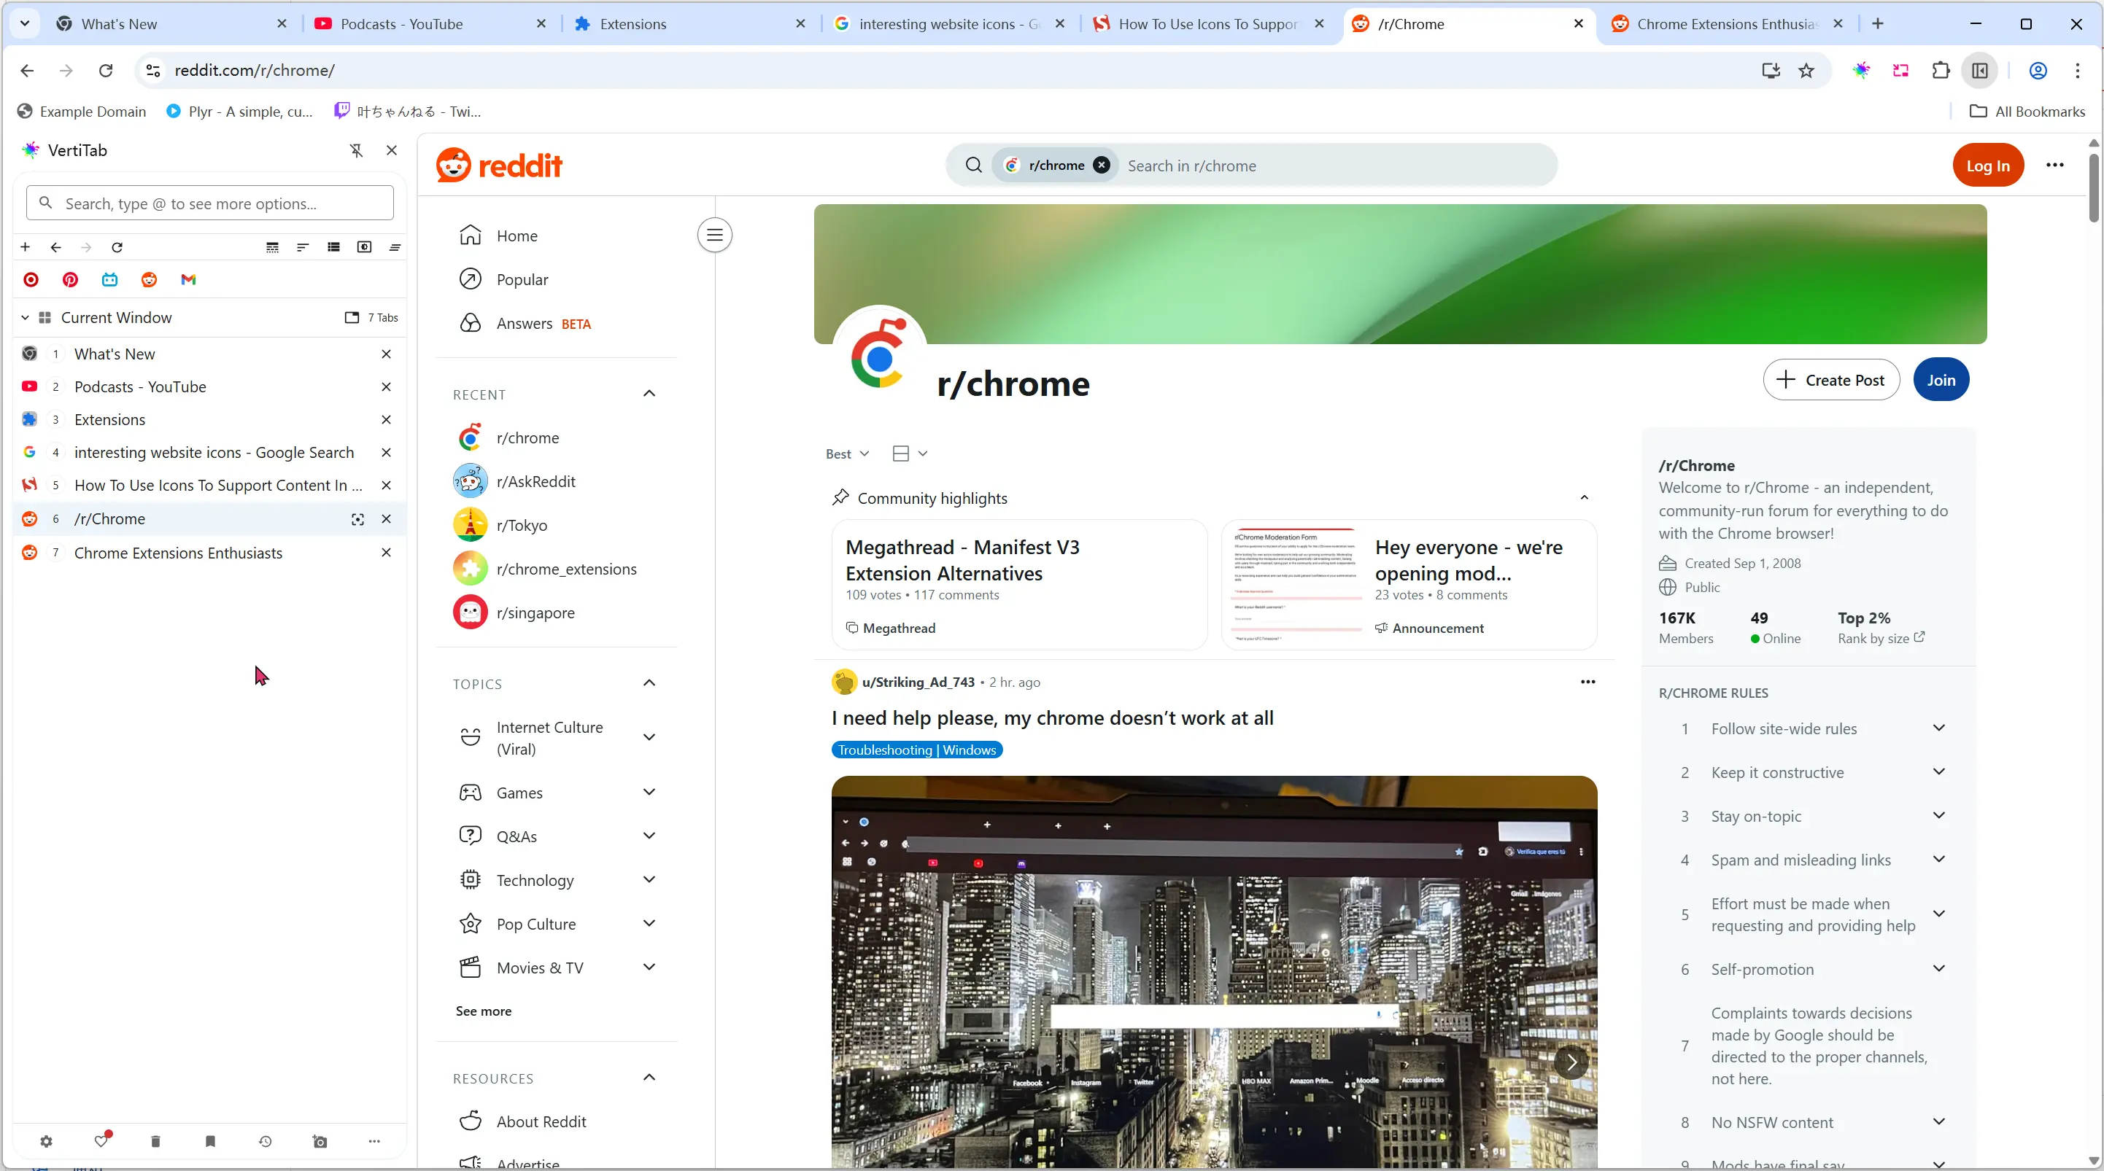
Task: Open pinned Reddit shortcut in VertiTab
Action: tap(149, 279)
